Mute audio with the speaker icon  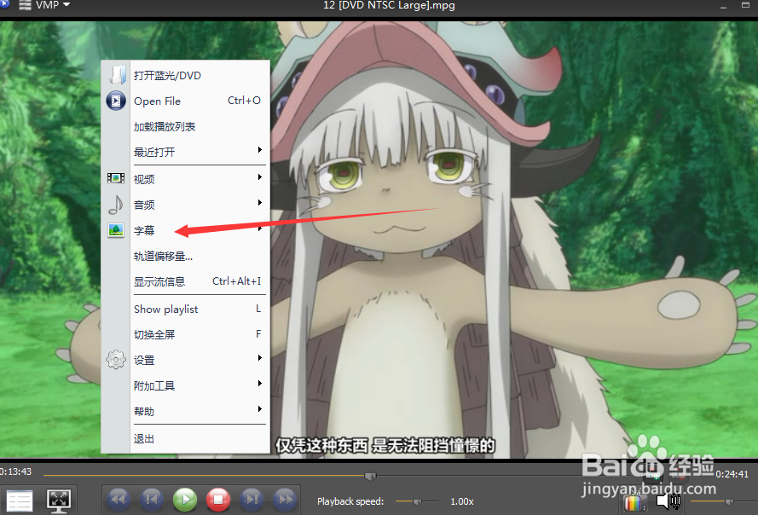click(x=668, y=501)
